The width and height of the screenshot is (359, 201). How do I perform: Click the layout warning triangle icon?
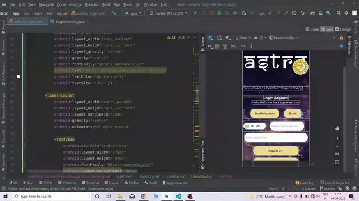click(342, 38)
